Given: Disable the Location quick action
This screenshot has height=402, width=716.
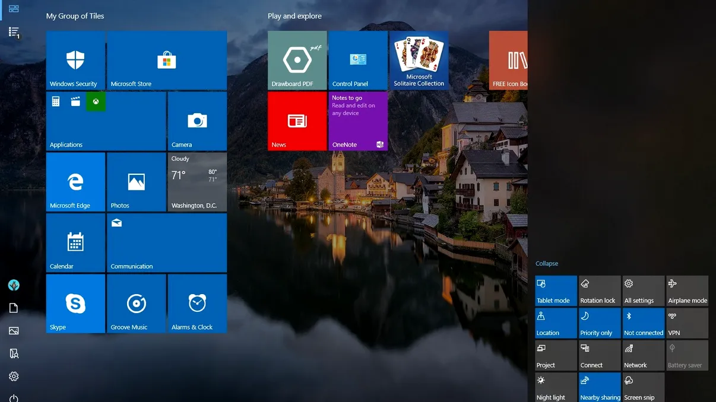Looking at the screenshot, I should click(555, 323).
